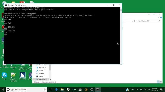Screen dimensions: 165x92
Task: Open Task View from the taskbar
Action: pyautogui.click(x=50, y=90)
